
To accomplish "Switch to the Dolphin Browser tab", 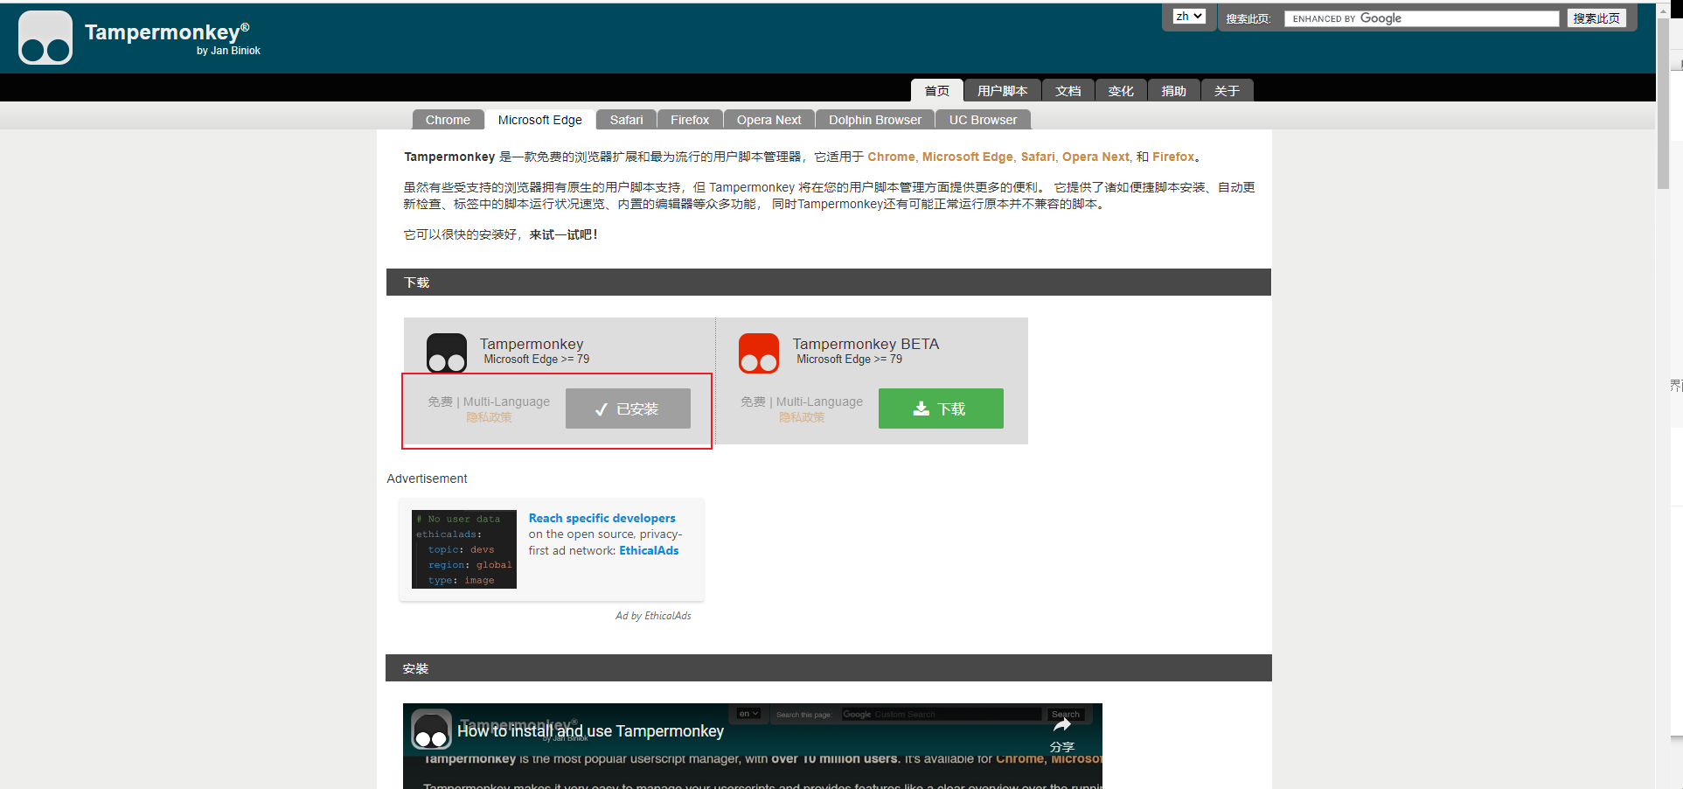I will coord(875,120).
